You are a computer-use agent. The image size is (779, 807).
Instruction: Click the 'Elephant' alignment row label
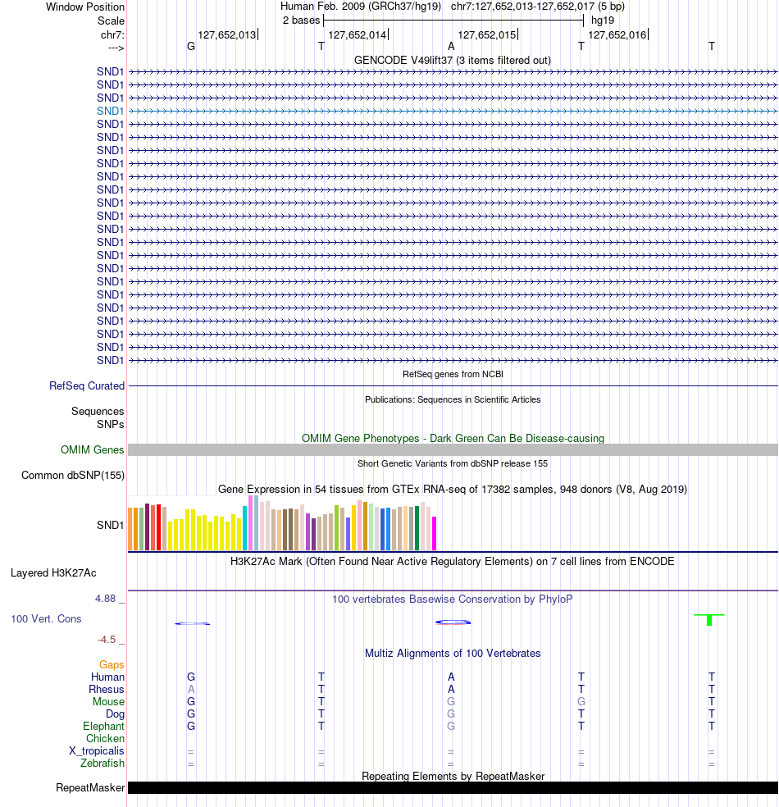(x=103, y=726)
